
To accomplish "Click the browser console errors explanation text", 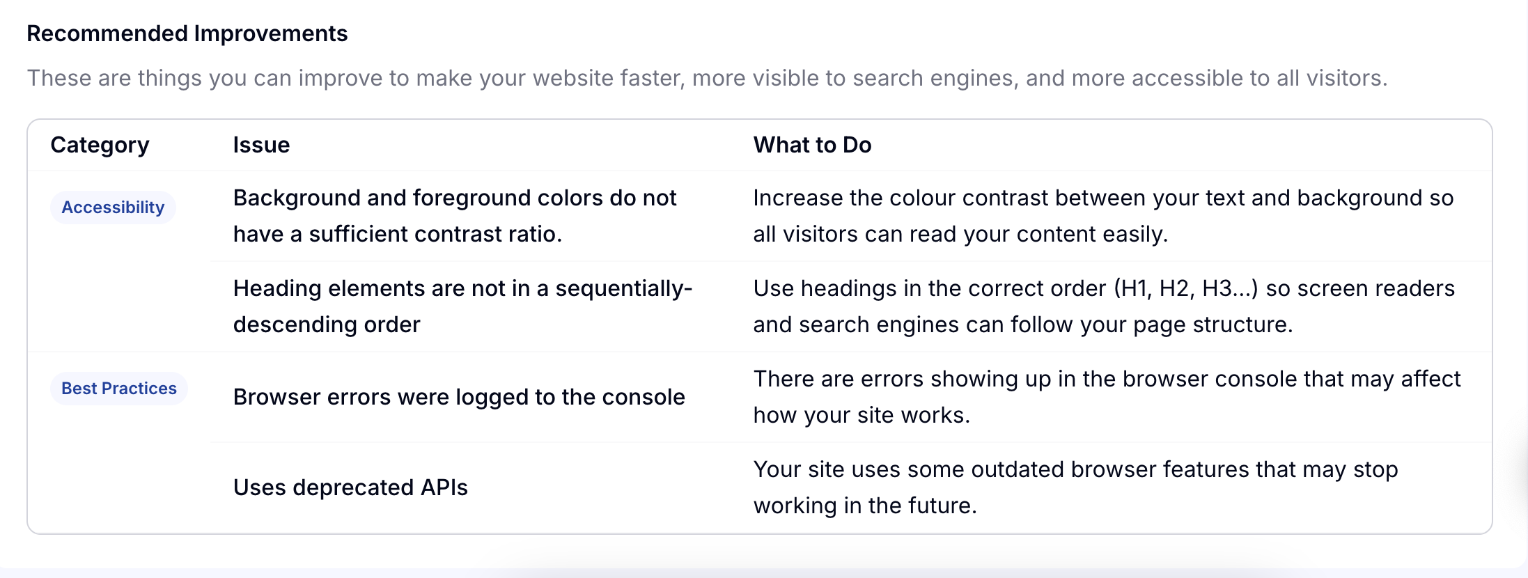I will coord(1107,397).
